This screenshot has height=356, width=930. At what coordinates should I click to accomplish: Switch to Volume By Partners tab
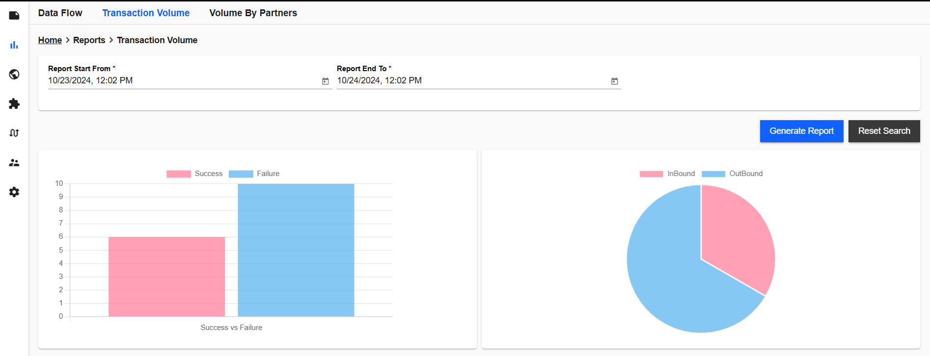pos(253,13)
